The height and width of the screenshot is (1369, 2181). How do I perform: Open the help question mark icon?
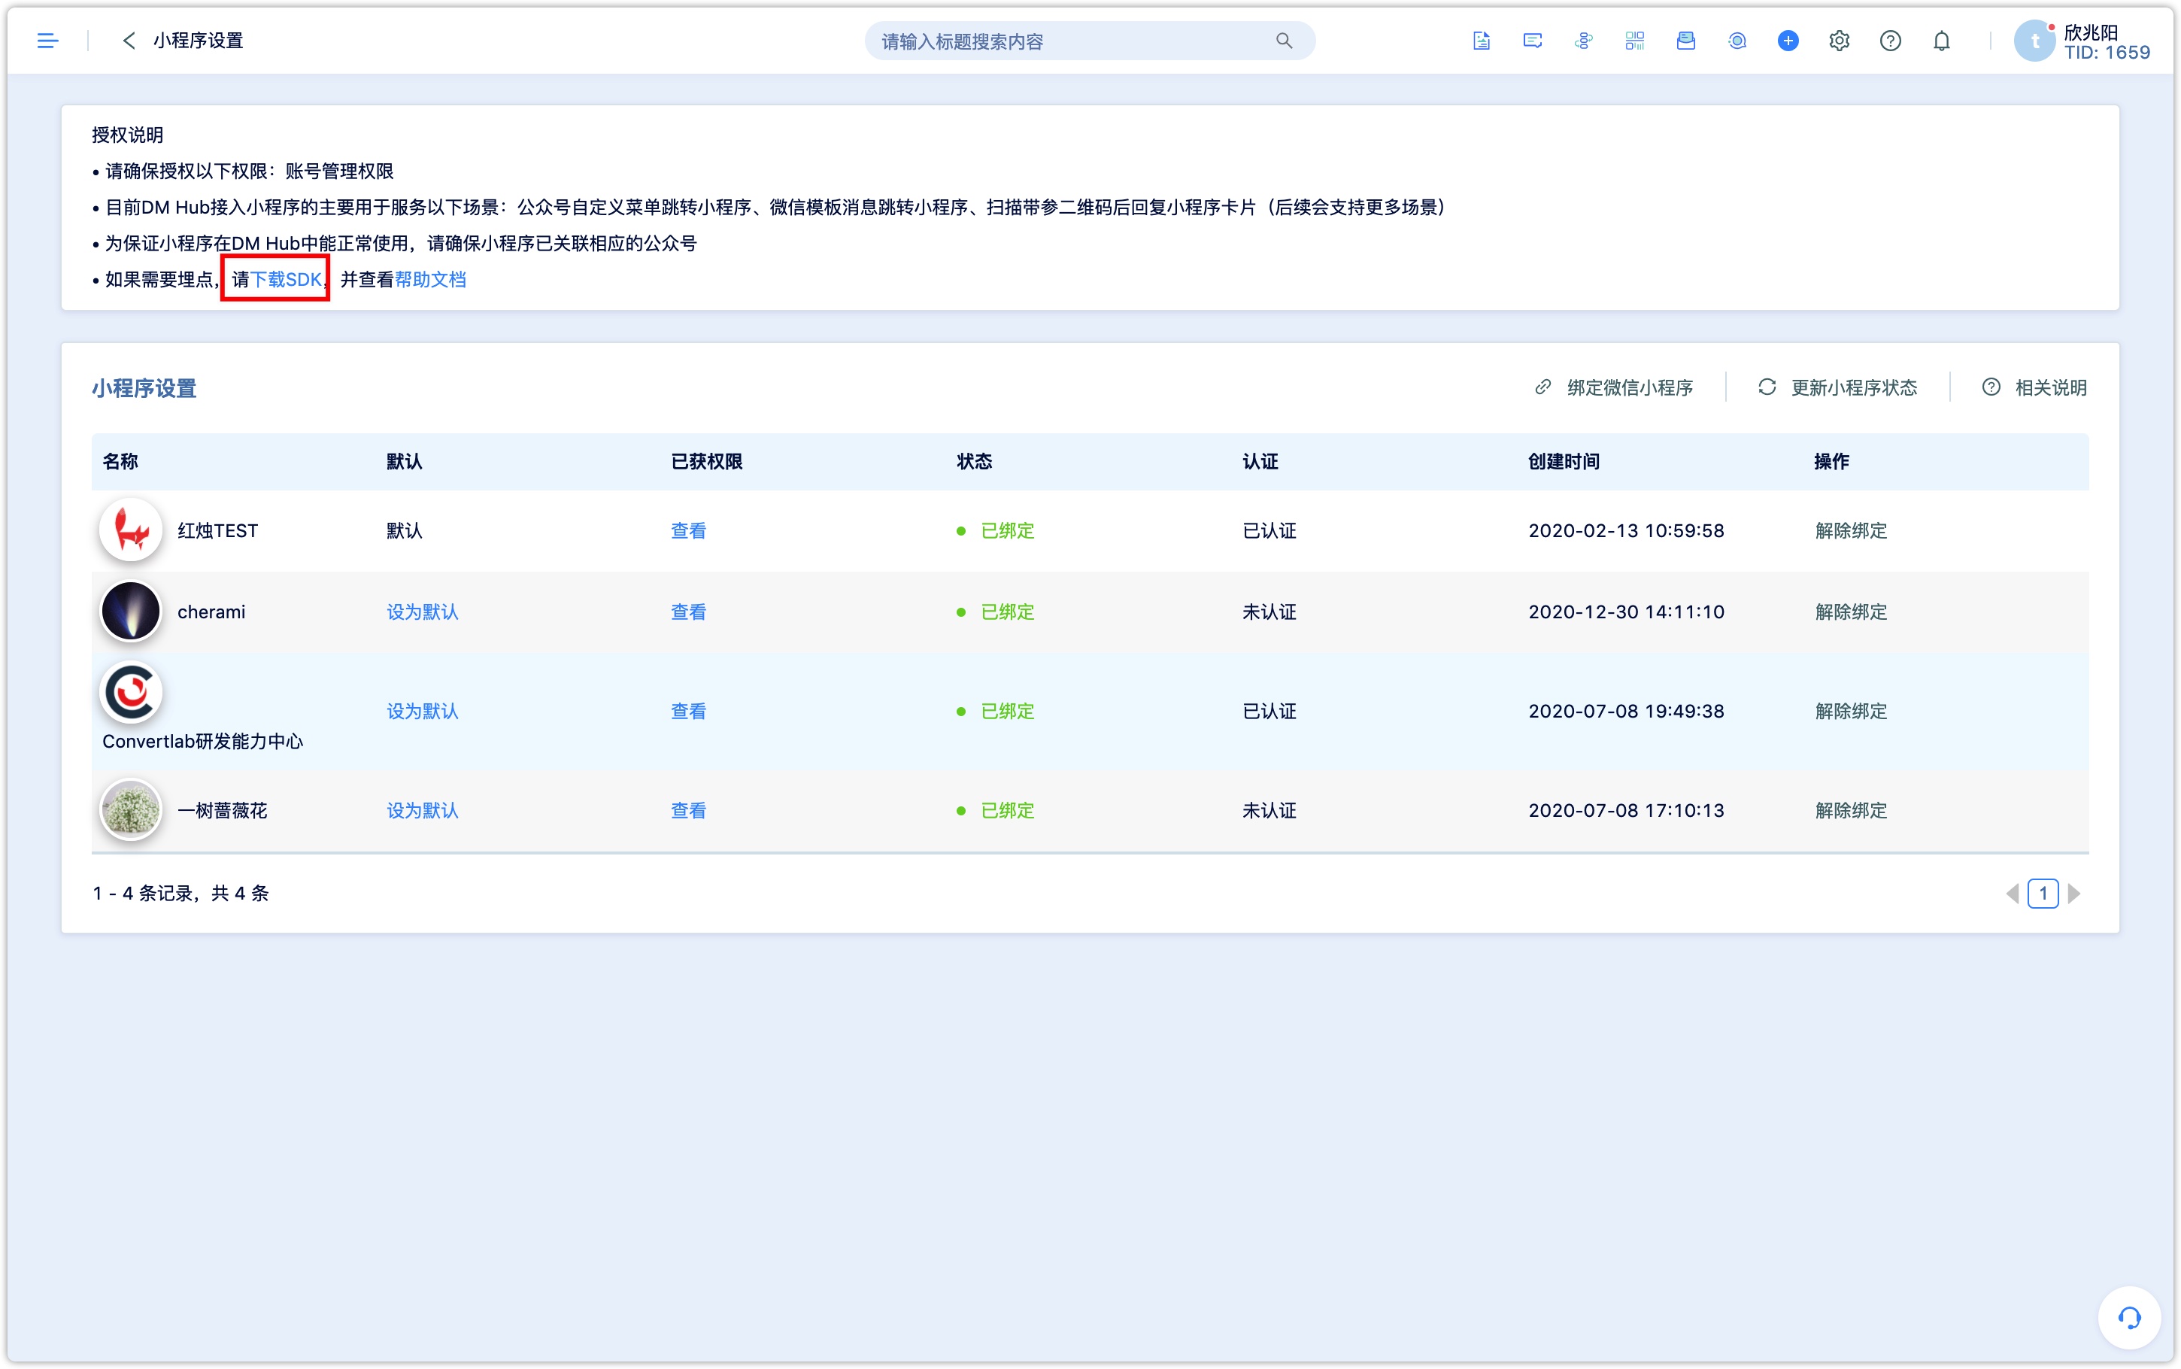pyautogui.click(x=1891, y=41)
